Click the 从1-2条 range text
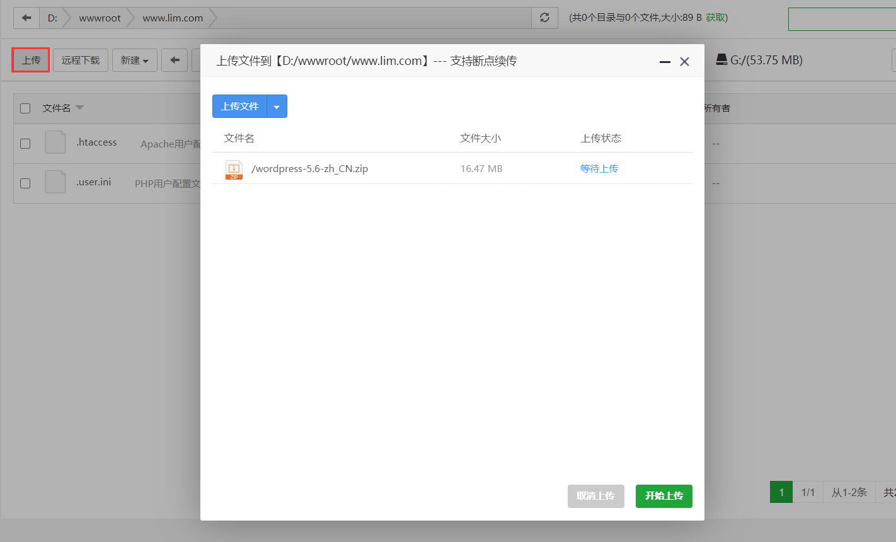 849,492
